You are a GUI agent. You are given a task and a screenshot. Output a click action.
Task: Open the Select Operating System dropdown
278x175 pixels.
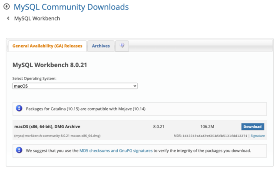click(x=75, y=86)
